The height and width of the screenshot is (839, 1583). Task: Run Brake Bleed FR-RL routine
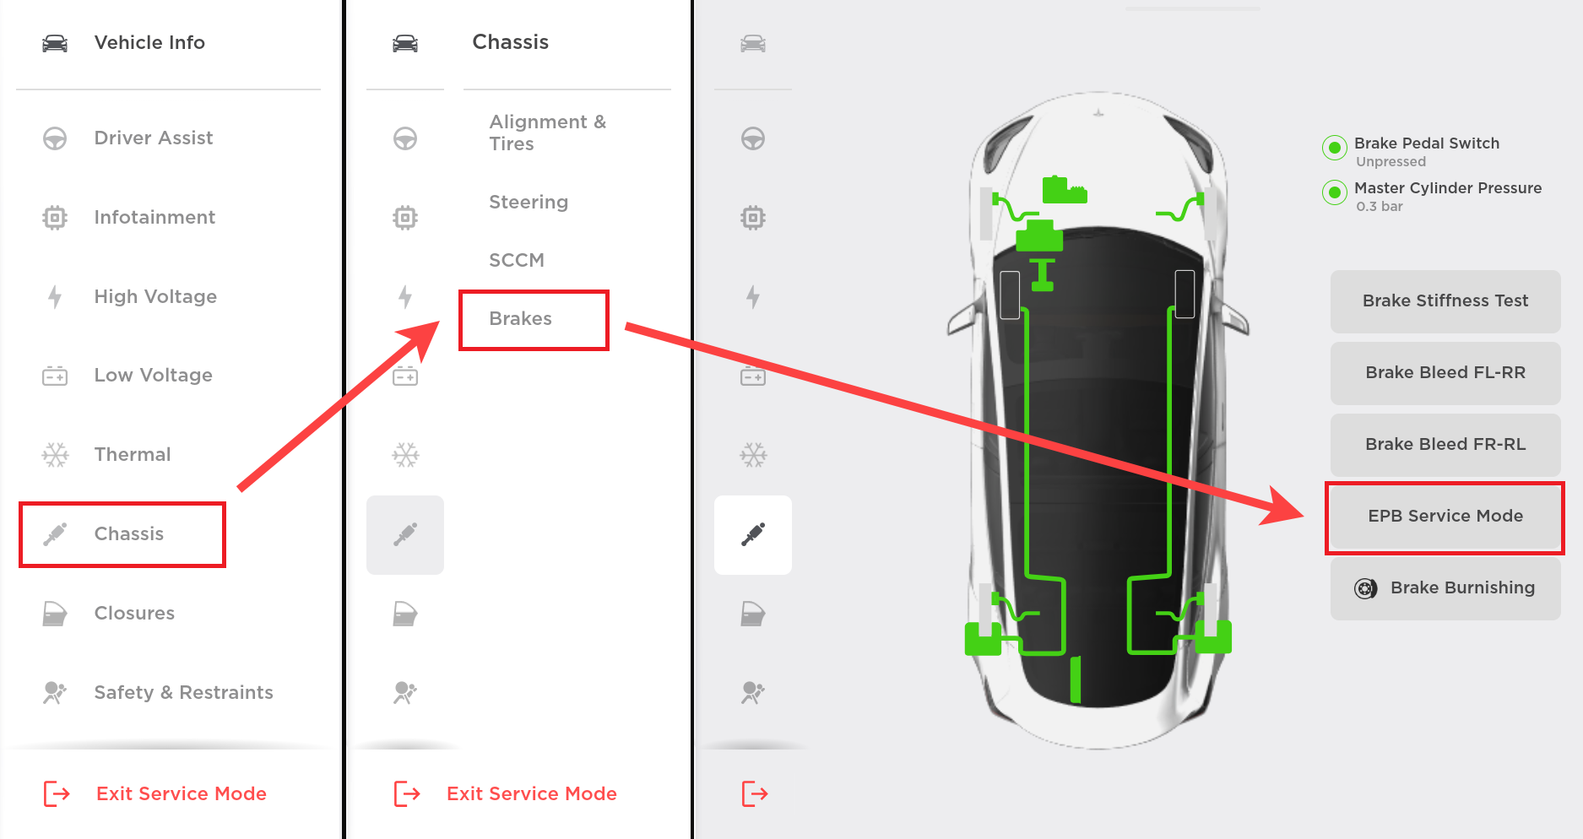pyautogui.click(x=1445, y=445)
